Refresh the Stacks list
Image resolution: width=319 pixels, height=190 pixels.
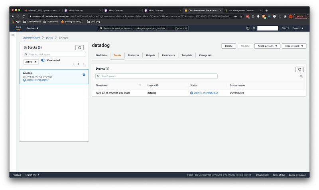(x=79, y=47)
